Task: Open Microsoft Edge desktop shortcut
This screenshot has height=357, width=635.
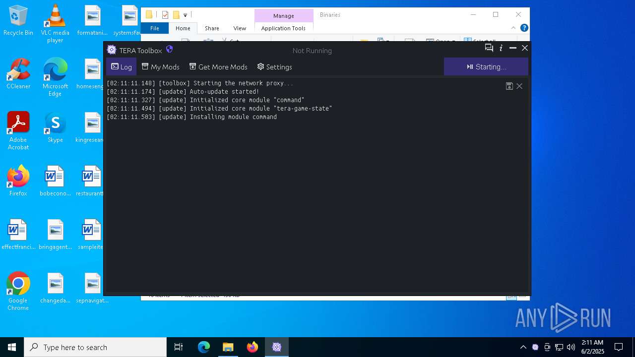Action: [55, 77]
